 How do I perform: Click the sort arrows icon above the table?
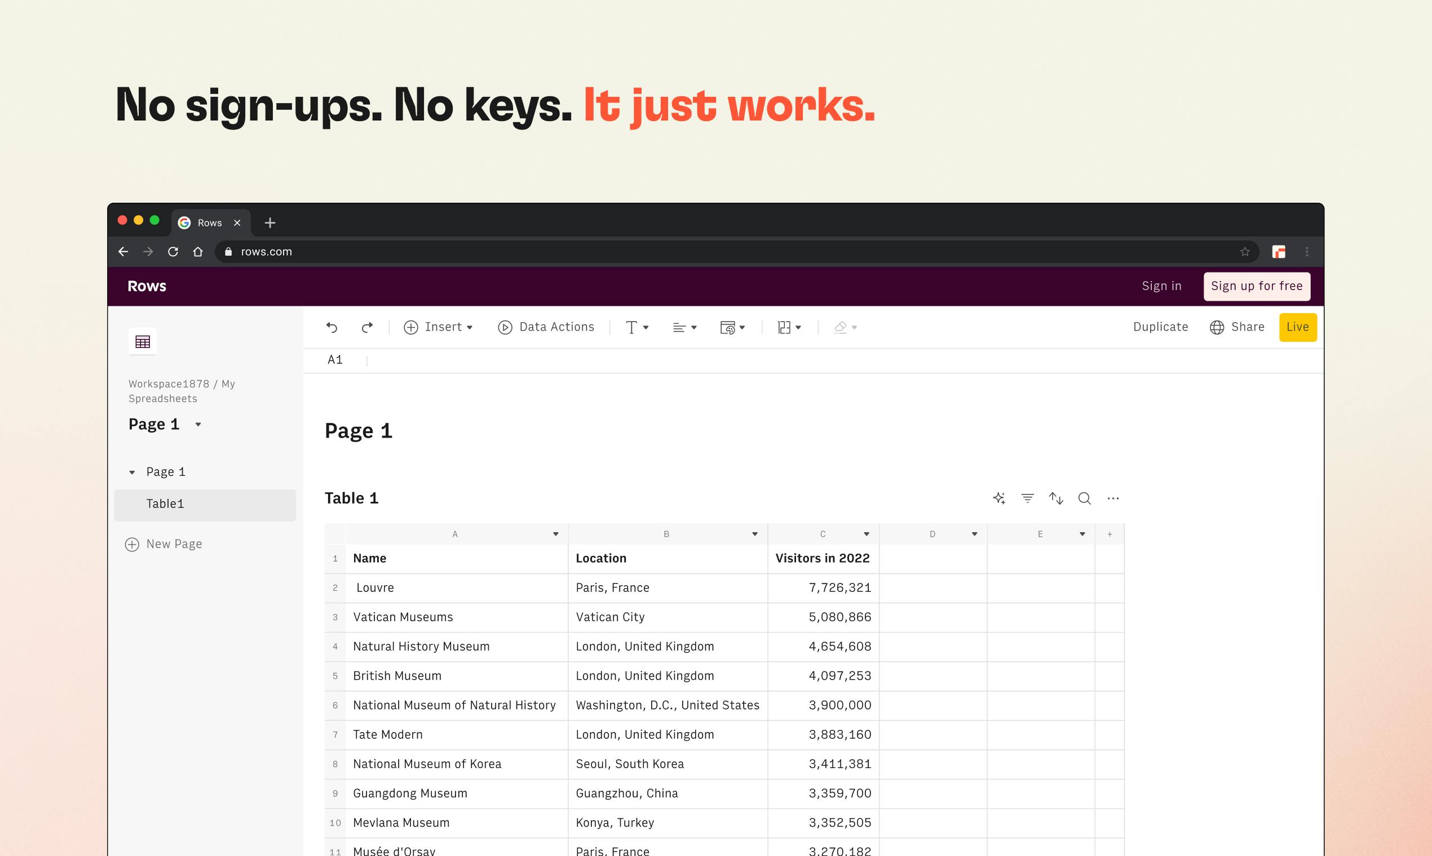(x=1056, y=498)
